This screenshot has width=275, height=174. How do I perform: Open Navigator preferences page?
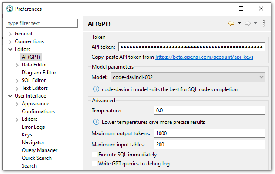(33, 142)
